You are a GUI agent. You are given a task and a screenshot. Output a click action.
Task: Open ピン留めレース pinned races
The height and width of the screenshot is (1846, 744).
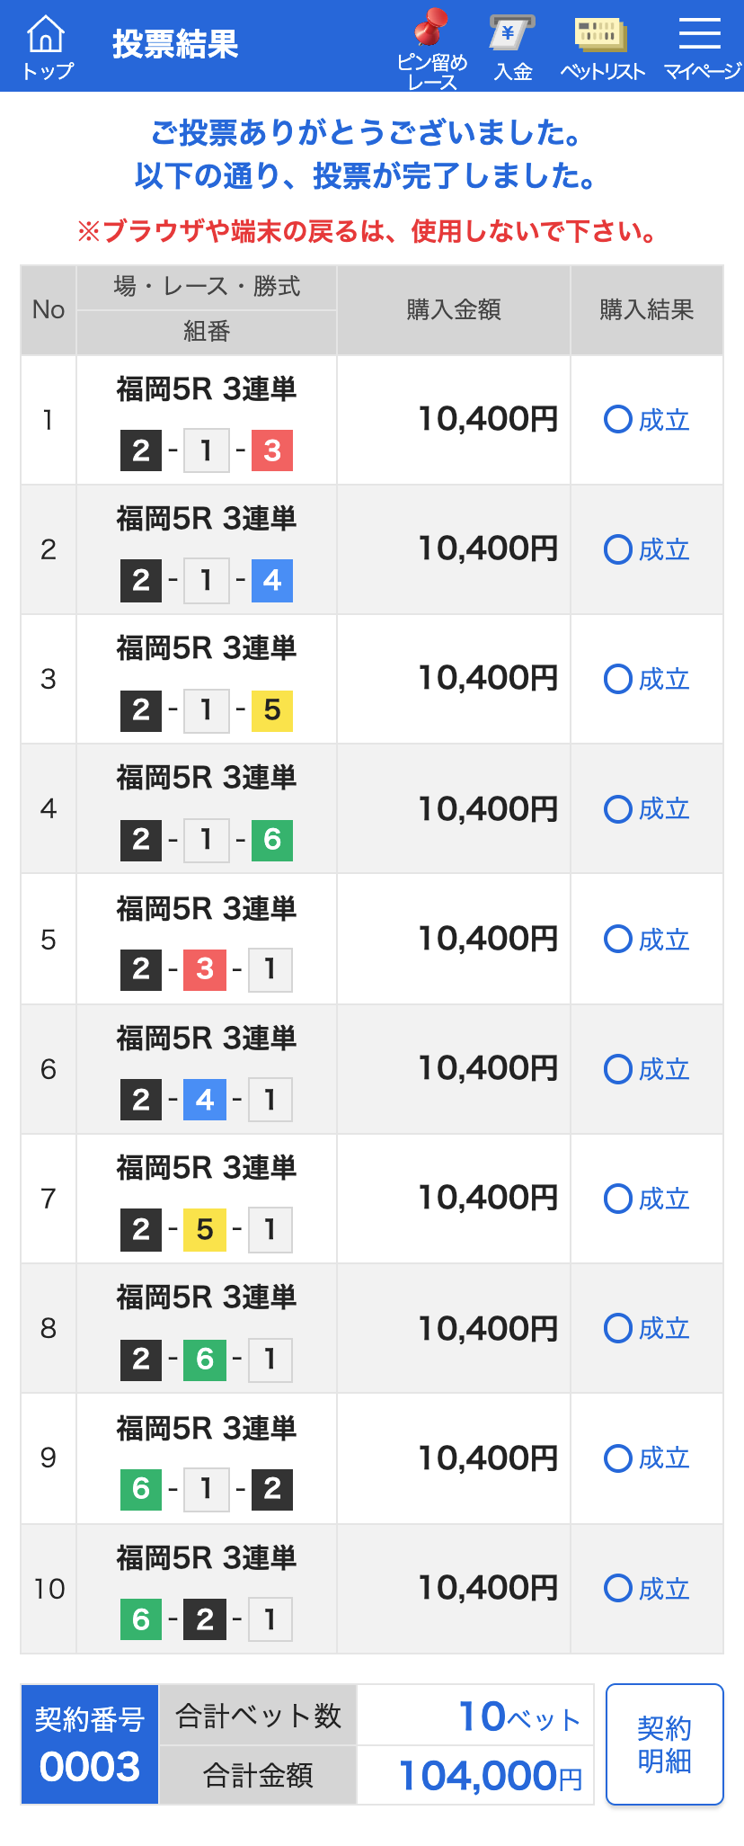pyautogui.click(x=432, y=49)
